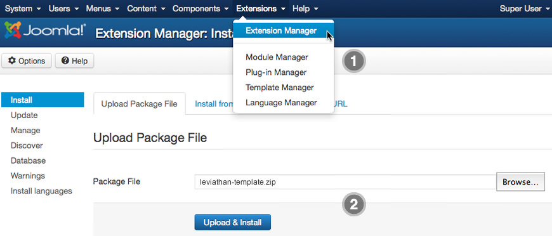Open the System dropdown menu
The width and height of the screenshot is (552, 236).
pyautogui.click(x=23, y=8)
